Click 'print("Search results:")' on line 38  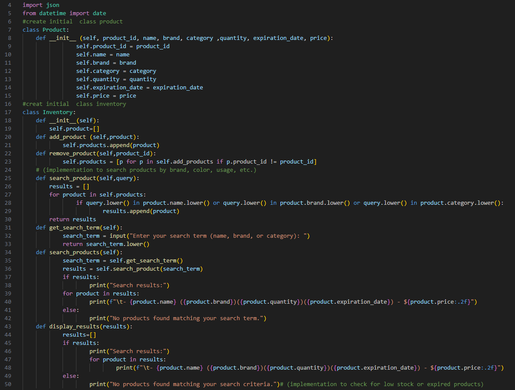129,285
